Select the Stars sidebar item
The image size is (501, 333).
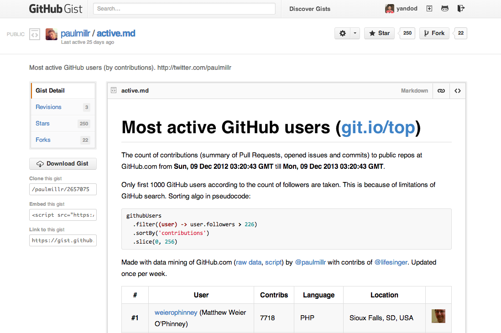tap(43, 124)
